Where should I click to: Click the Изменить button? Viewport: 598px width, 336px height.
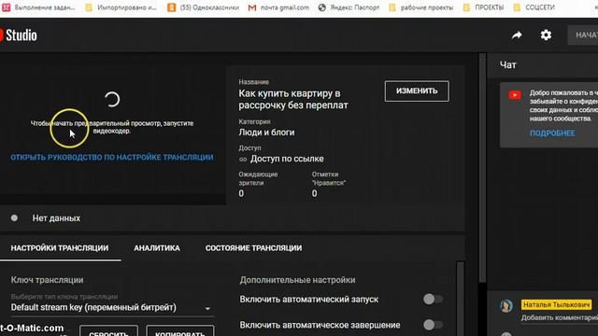click(x=417, y=91)
